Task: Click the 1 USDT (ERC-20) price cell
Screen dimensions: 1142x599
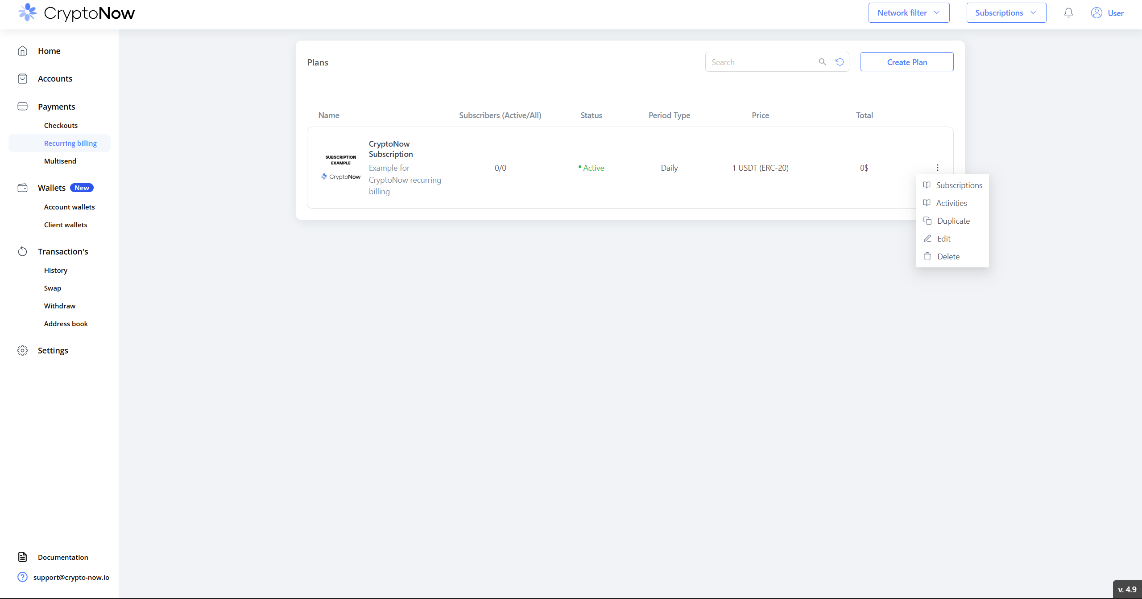Action: 760,168
